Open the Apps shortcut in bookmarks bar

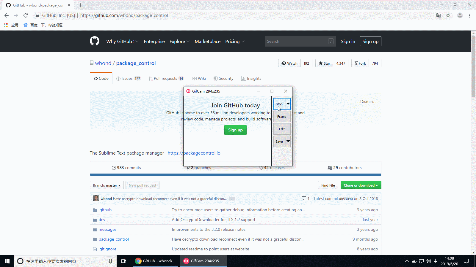(x=11, y=25)
